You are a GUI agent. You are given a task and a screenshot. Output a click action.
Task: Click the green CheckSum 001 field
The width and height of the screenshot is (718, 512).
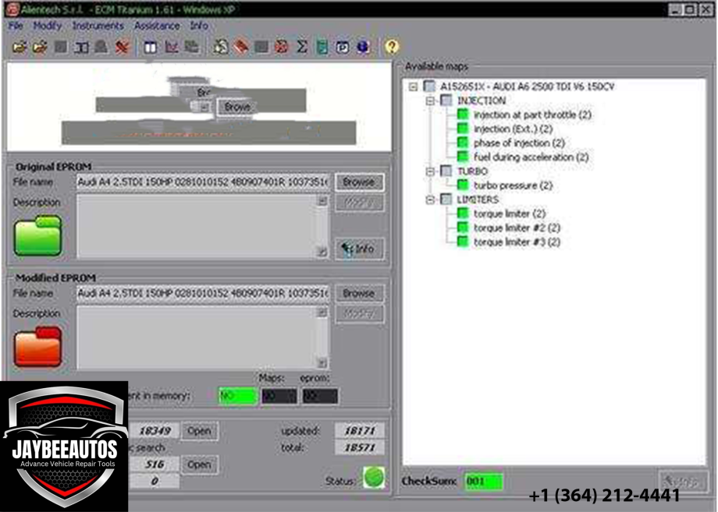(x=483, y=482)
